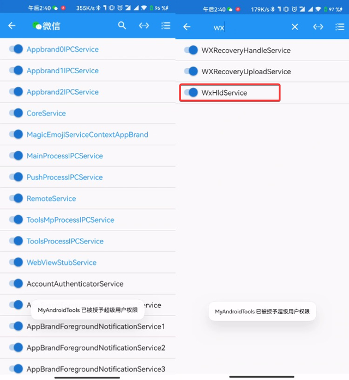Toggle the Appbrand0IPCService switch
This screenshot has width=349, height=380.
(16, 49)
